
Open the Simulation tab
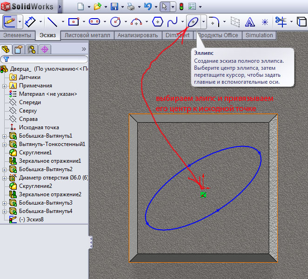pyautogui.click(x=259, y=35)
